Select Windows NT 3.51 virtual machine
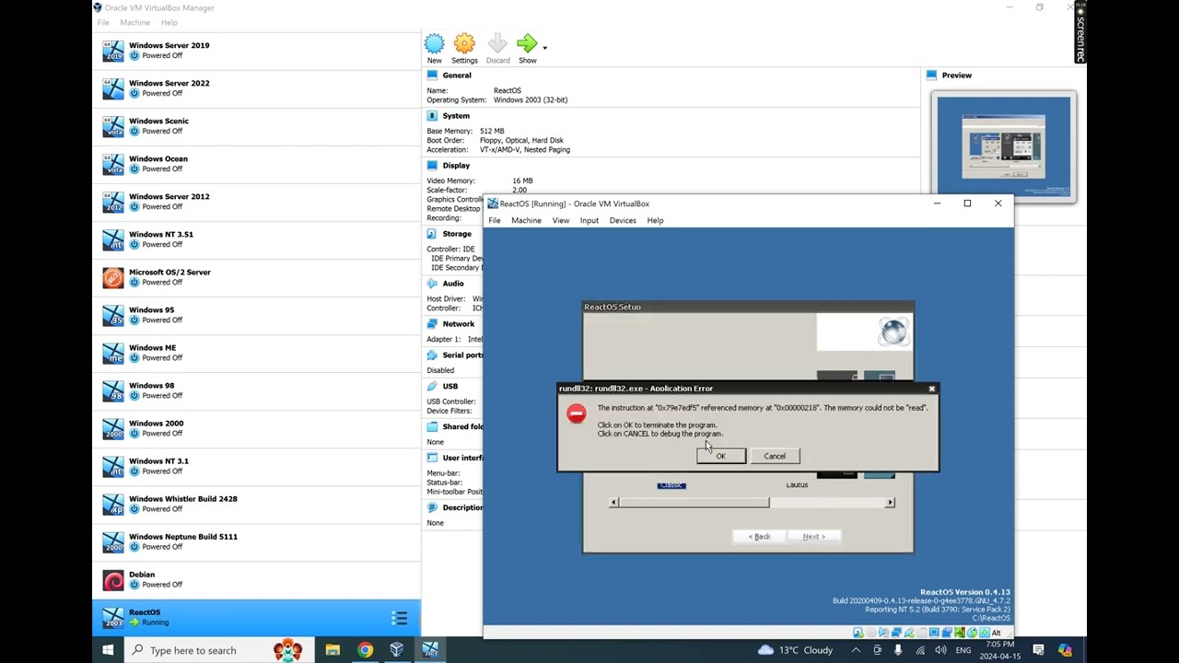Image resolution: width=1179 pixels, height=663 pixels. (256, 239)
